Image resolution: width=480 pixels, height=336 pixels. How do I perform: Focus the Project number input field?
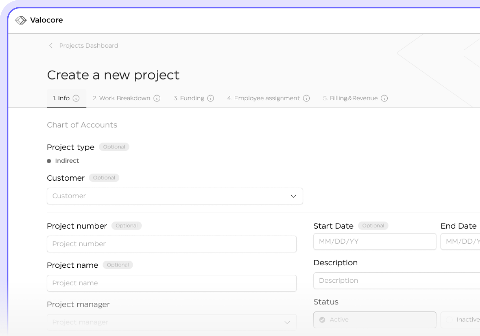[x=172, y=244]
